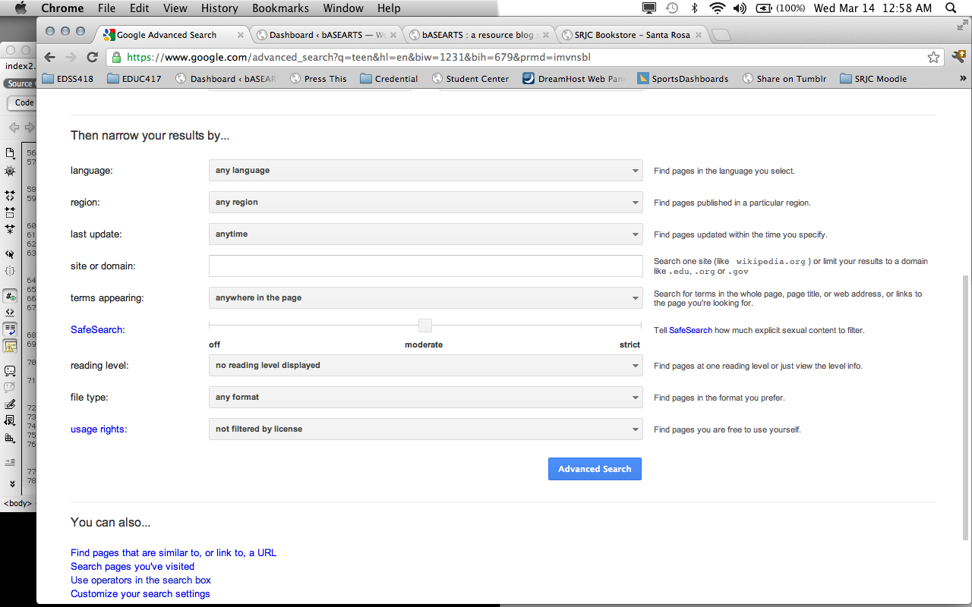Open the Share on Tumblr bookmarklet
The image size is (972, 607).
[784, 78]
